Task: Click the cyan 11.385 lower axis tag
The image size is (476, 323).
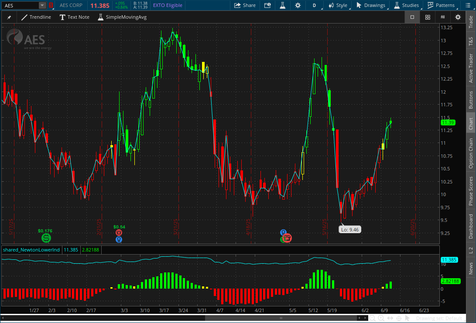Action: coord(449,260)
